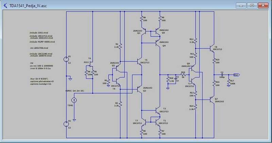Select capacitor C2 100µ near the output
Viewport: 272px width, 143px height.
tap(222, 75)
